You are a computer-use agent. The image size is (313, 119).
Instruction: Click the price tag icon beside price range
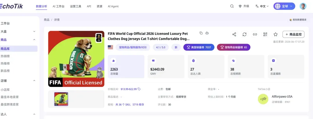(x=139, y=89)
